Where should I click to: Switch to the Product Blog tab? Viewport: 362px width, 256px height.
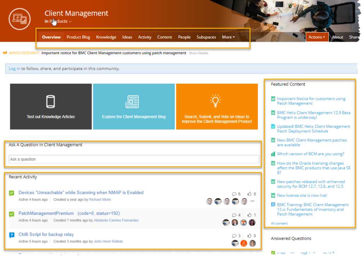pyautogui.click(x=78, y=37)
